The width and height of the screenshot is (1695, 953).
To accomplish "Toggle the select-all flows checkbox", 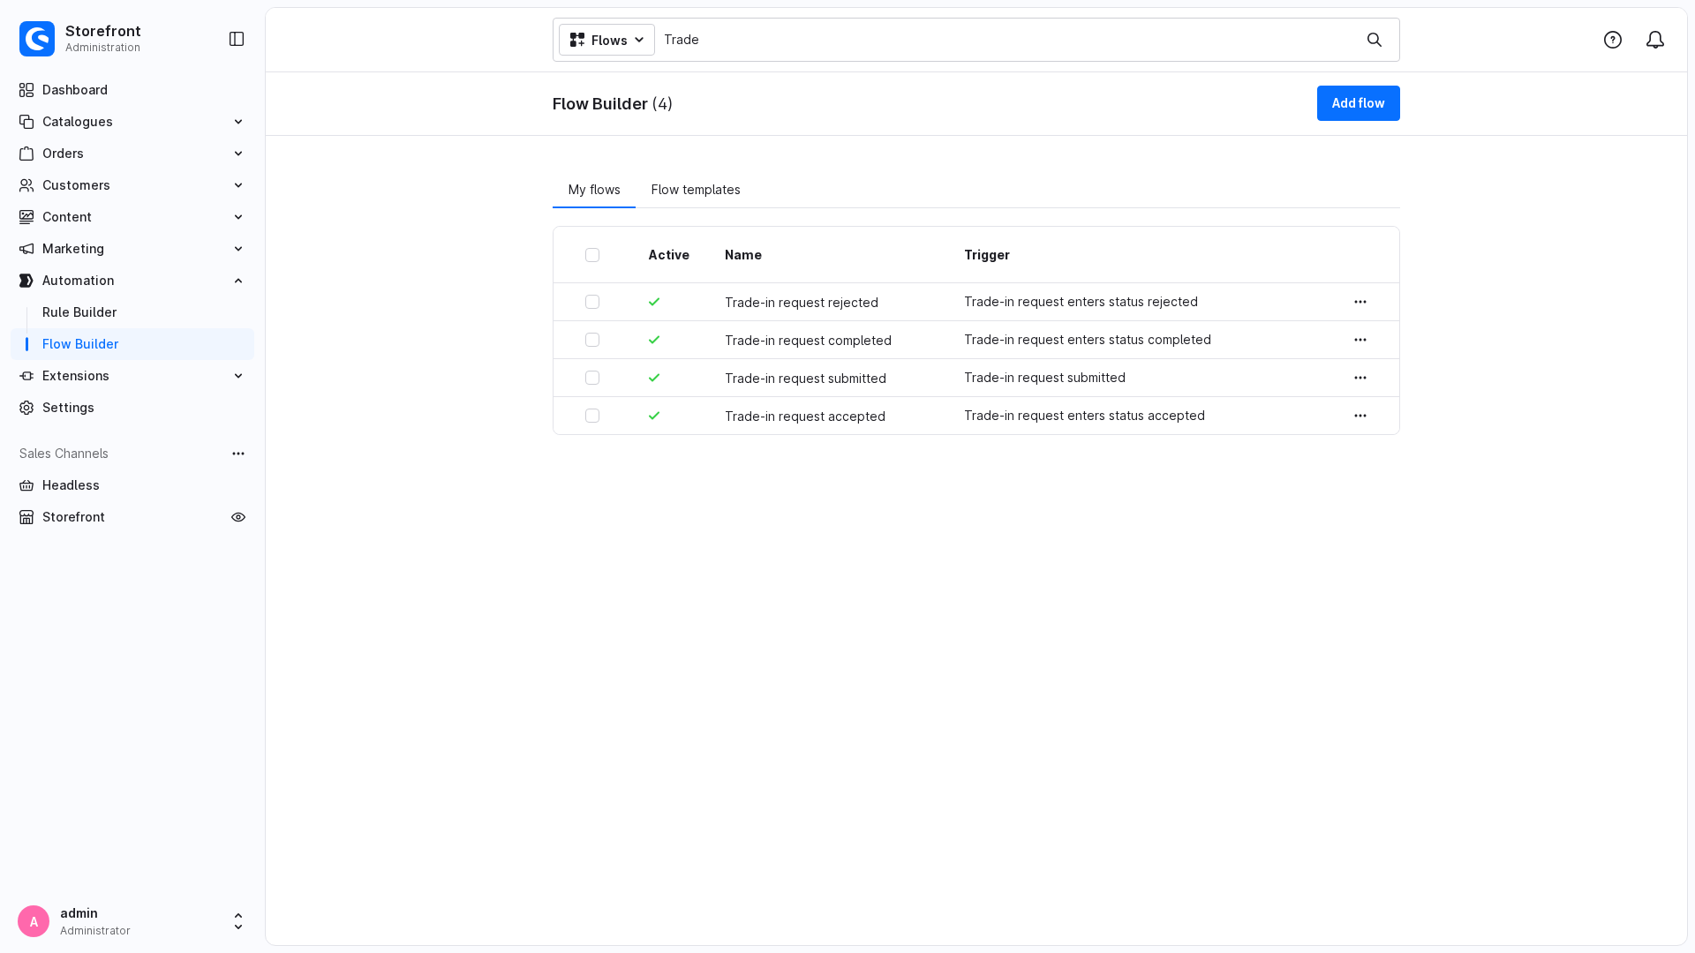I will [x=592, y=255].
